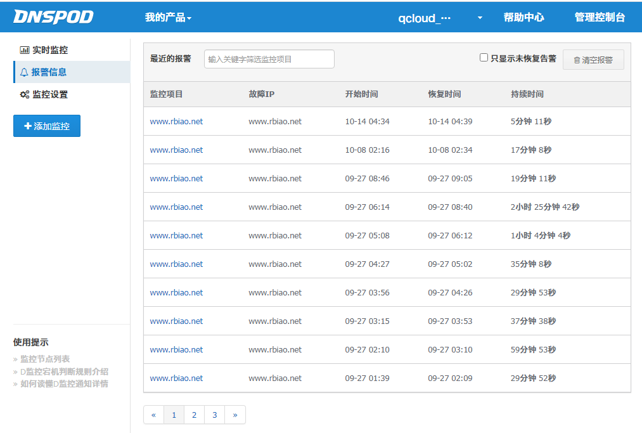Go to next page with » arrow
The height and width of the screenshot is (433, 642).
coord(235,415)
